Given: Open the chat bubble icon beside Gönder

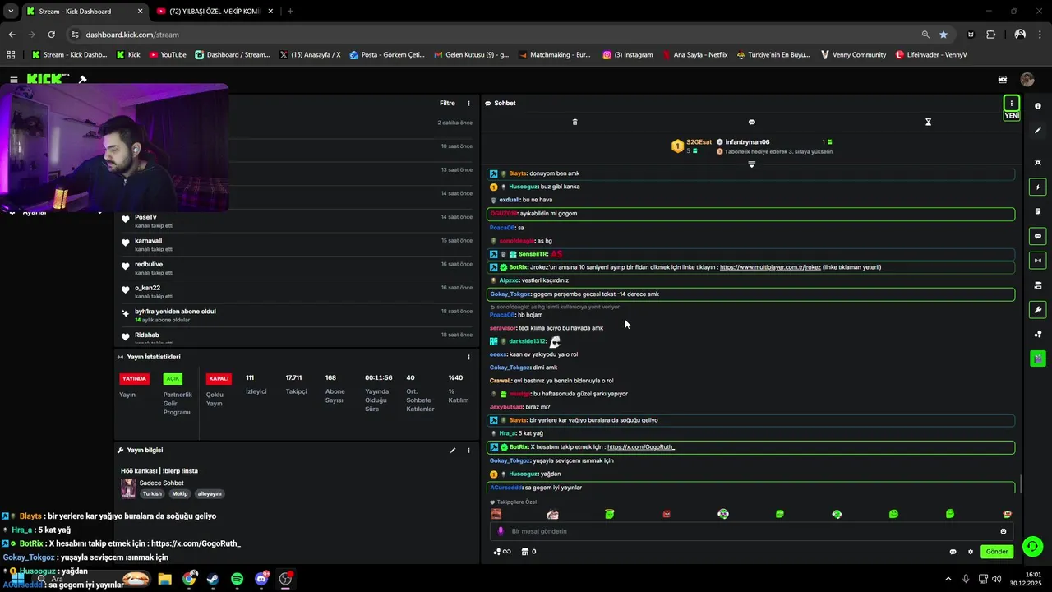Looking at the screenshot, I should 953,552.
